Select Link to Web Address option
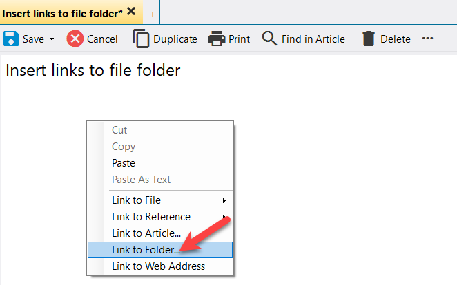Viewport: 457px width, 285px height. (x=158, y=266)
